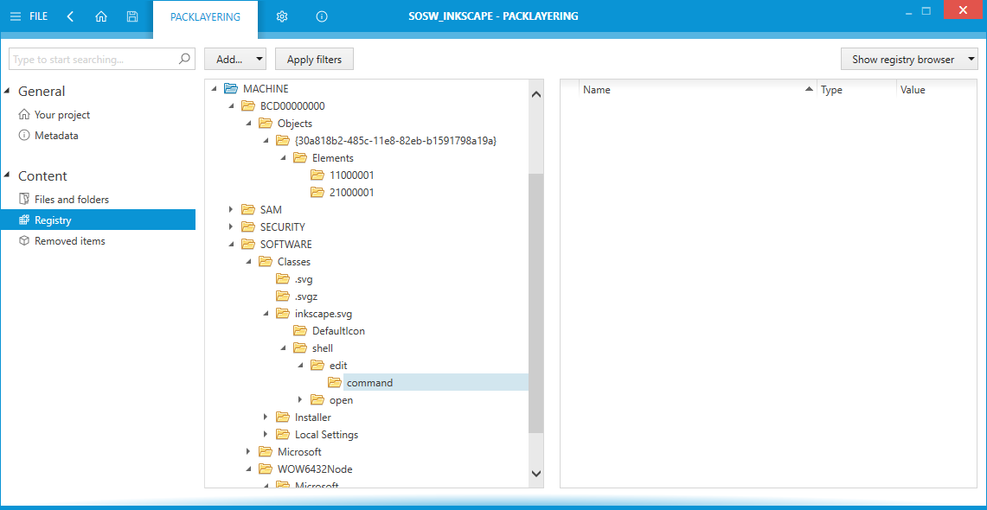This screenshot has height=510, width=987.
Task: Save project with the floppy disk icon
Action: [132, 17]
